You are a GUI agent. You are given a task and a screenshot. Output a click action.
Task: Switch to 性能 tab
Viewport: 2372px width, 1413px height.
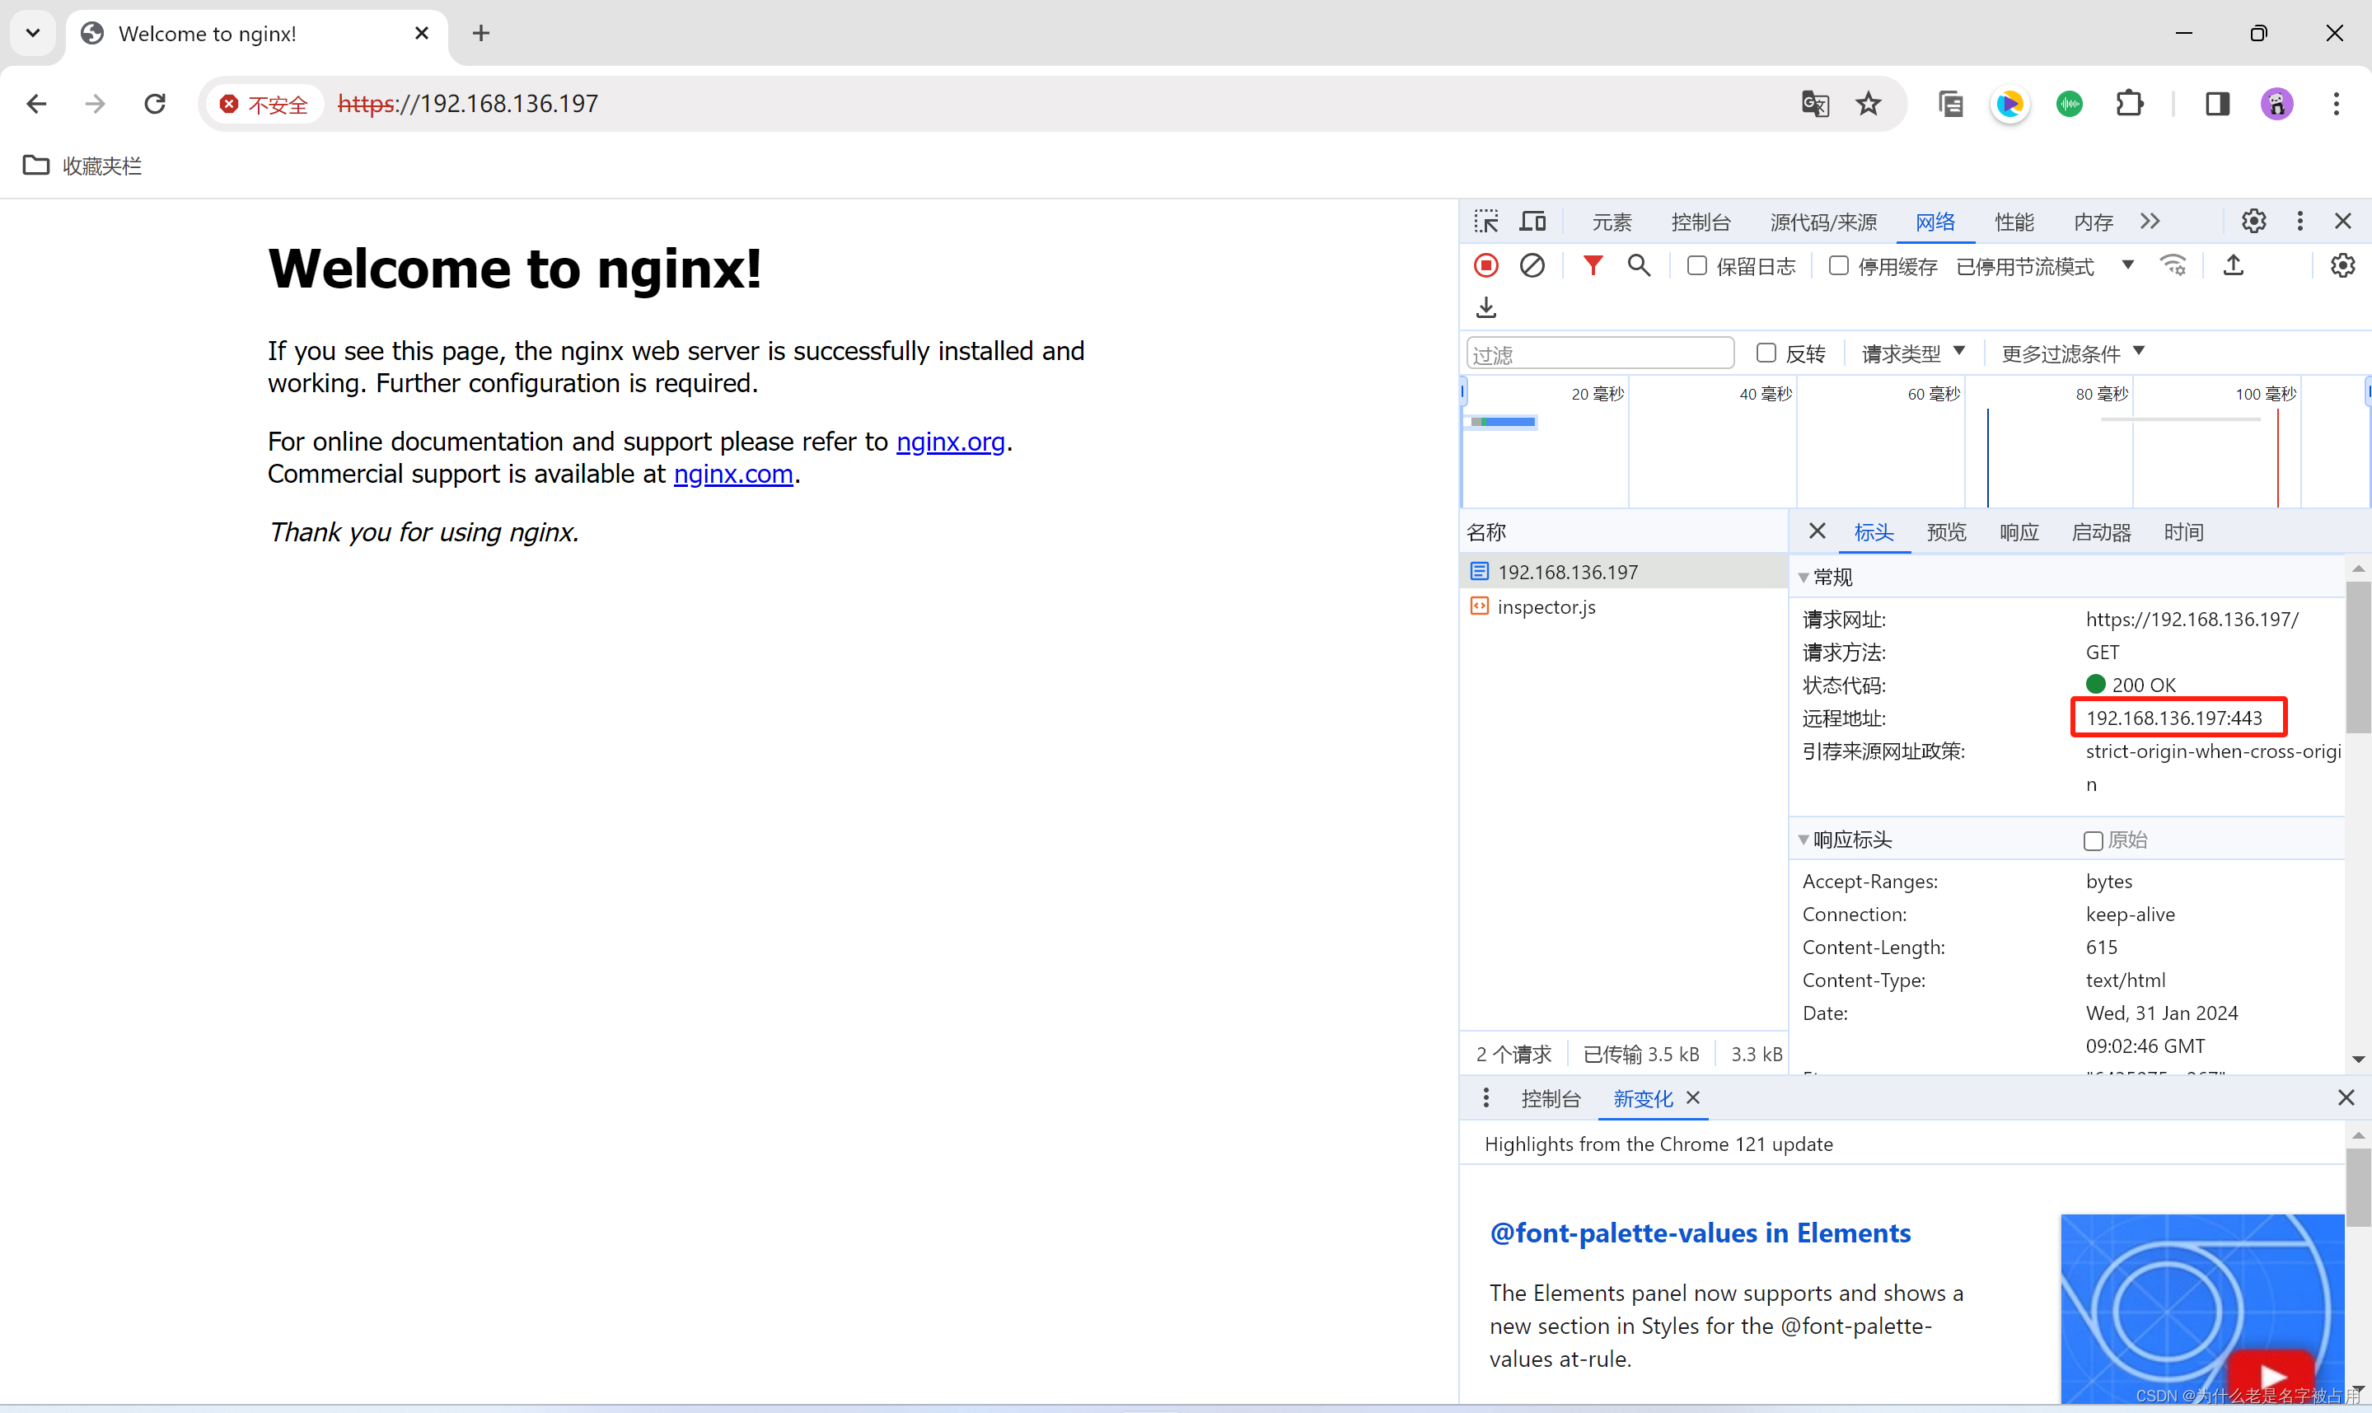[x=2014, y=222]
